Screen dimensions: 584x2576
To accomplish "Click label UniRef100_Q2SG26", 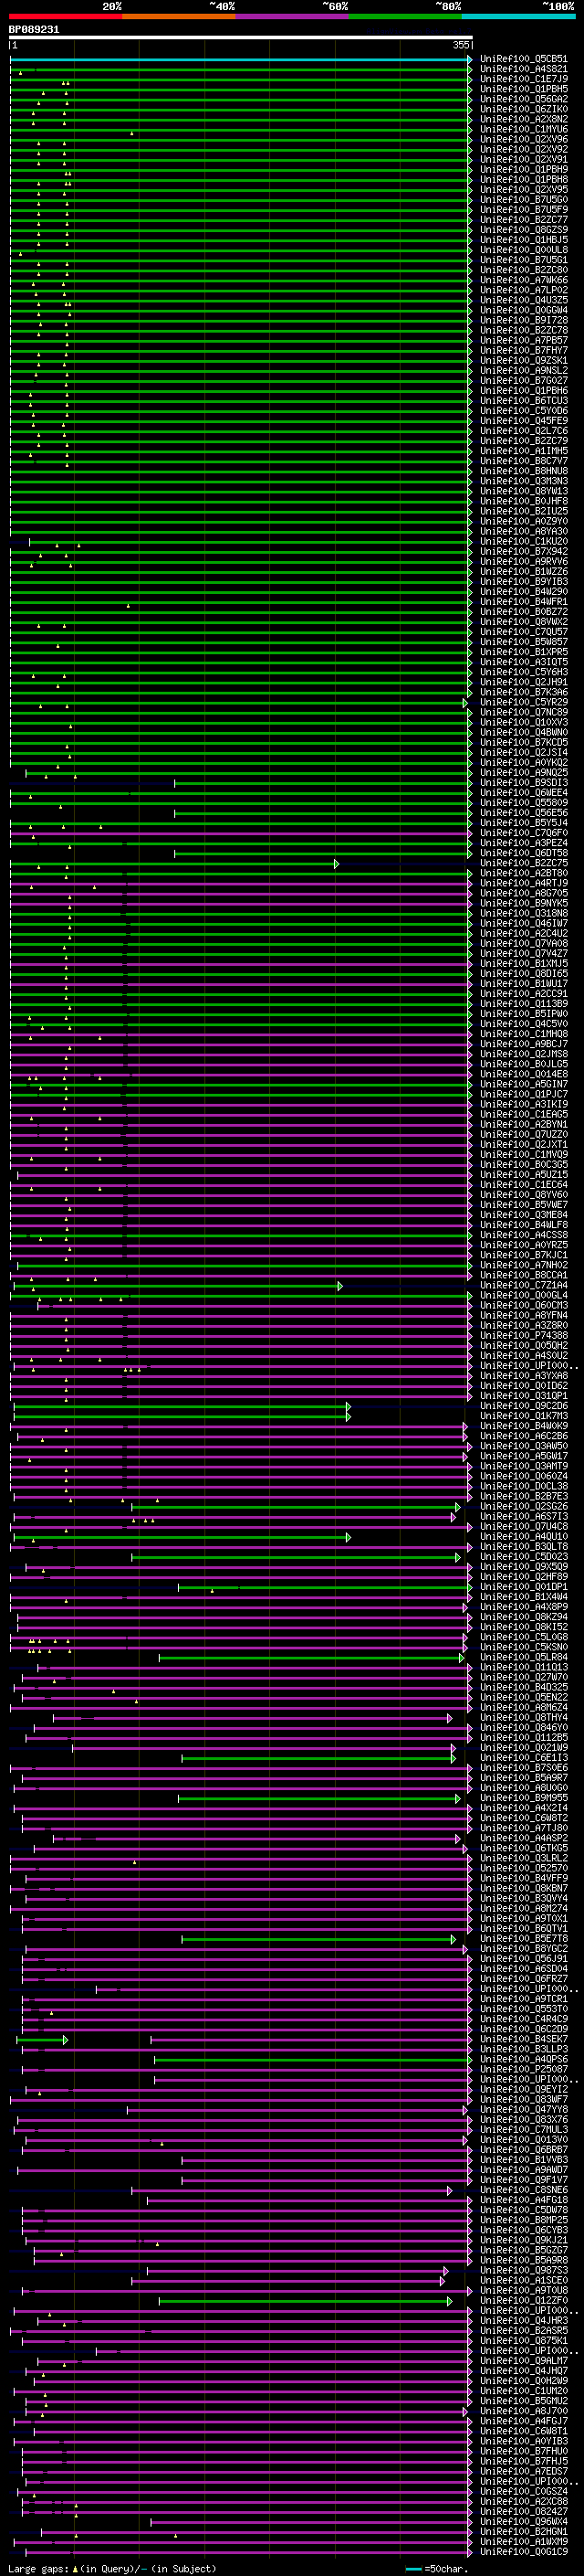I will coord(523,1507).
